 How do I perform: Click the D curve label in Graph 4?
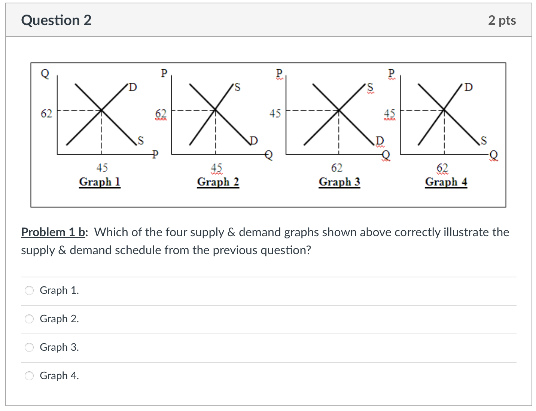tap(468, 87)
